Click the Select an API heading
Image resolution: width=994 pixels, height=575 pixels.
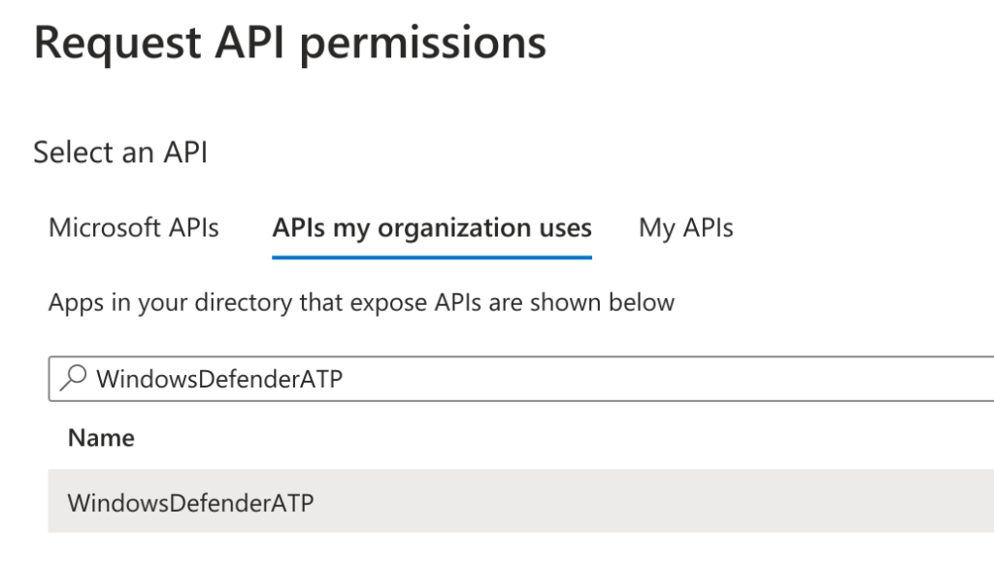tap(120, 152)
